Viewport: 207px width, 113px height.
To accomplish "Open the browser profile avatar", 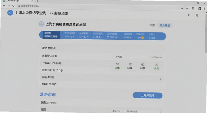I will point(199,8).
